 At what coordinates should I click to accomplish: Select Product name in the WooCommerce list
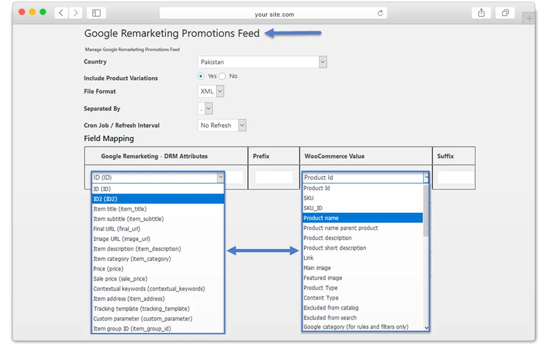tap(363, 218)
